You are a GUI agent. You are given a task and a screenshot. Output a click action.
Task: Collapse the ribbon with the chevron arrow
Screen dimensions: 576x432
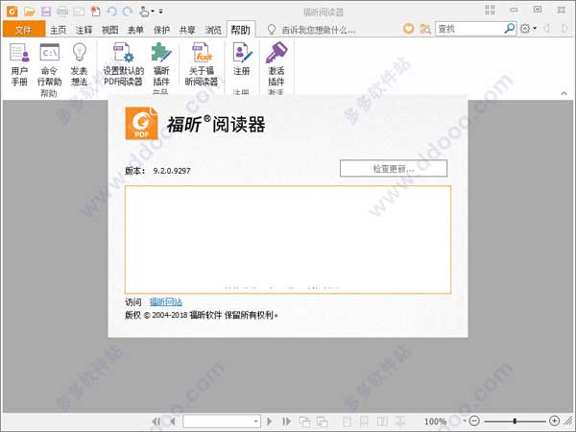[564, 93]
